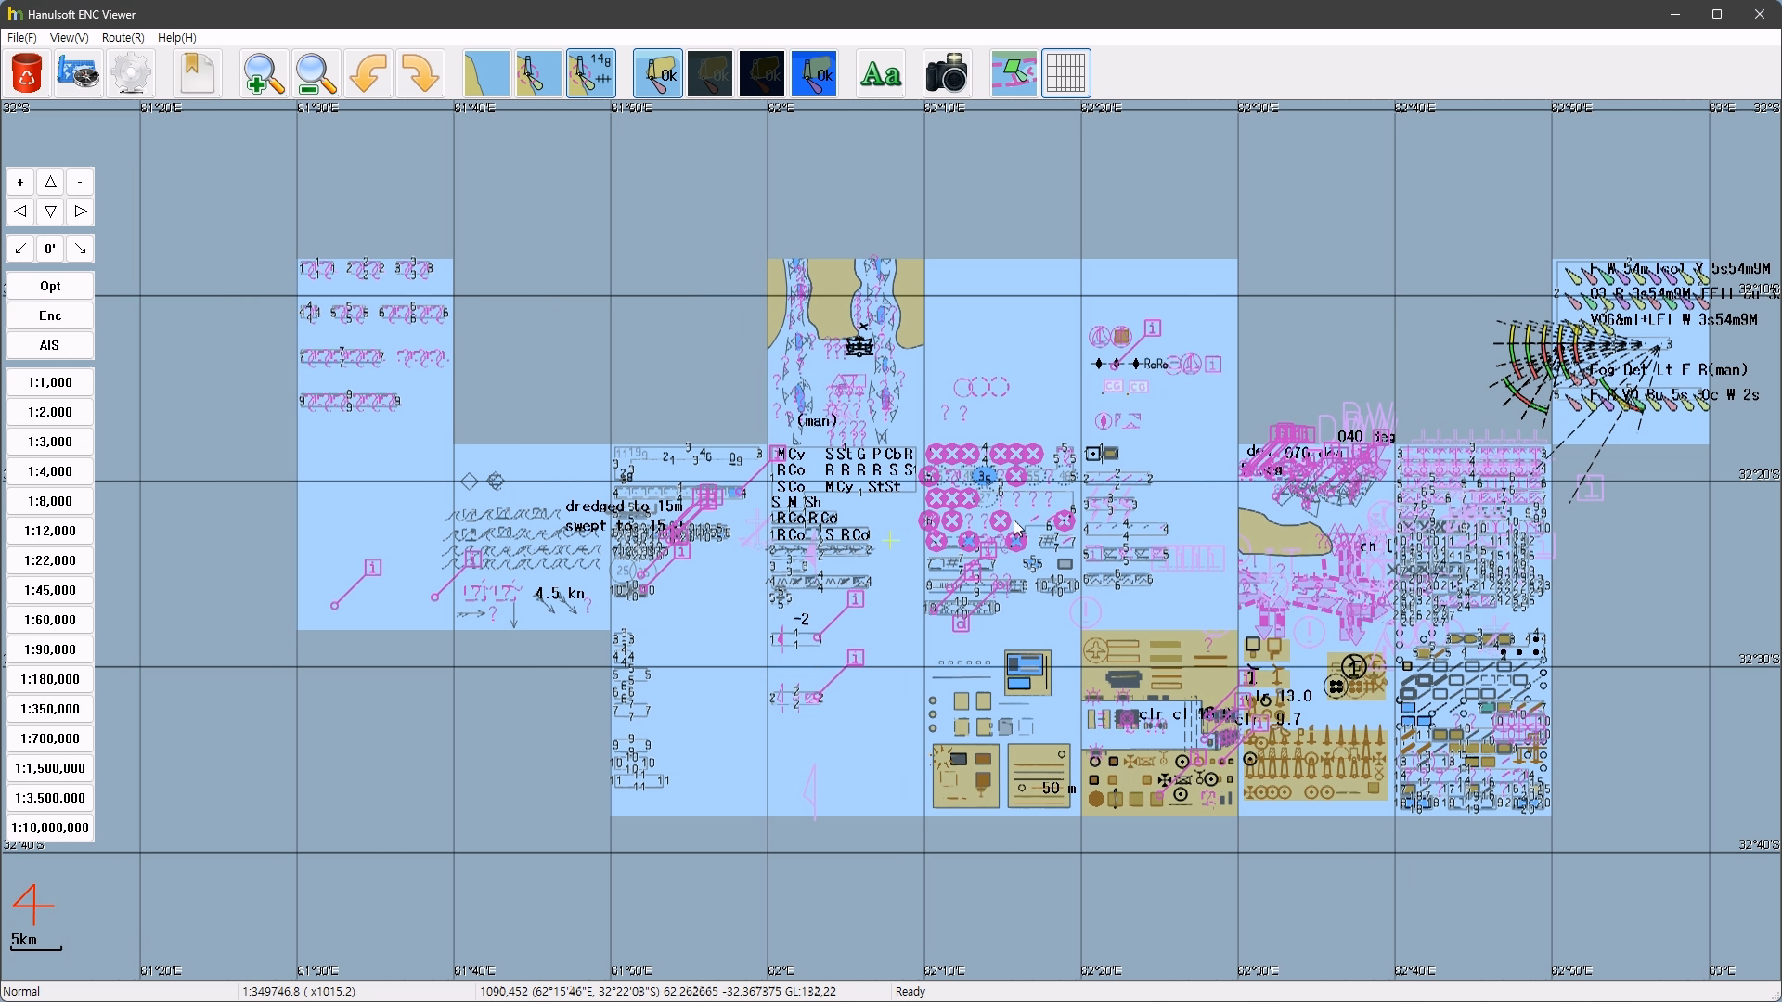Toggle the grid lines display button
The width and height of the screenshot is (1782, 1002).
coord(1065,73)
